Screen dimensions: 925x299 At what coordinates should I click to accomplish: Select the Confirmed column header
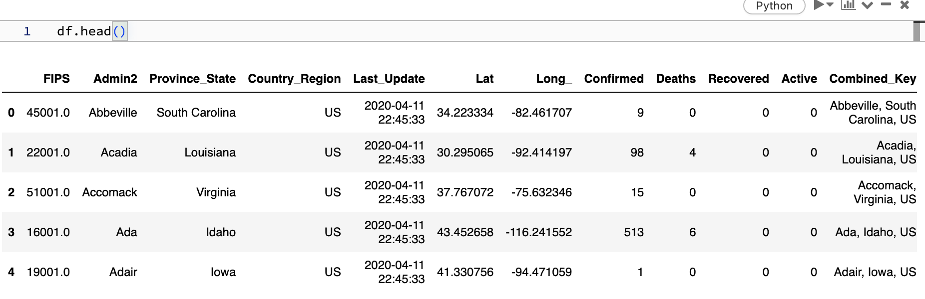(613, 78)
